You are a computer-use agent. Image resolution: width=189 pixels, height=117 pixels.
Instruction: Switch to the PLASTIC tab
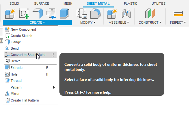[131, 3]
